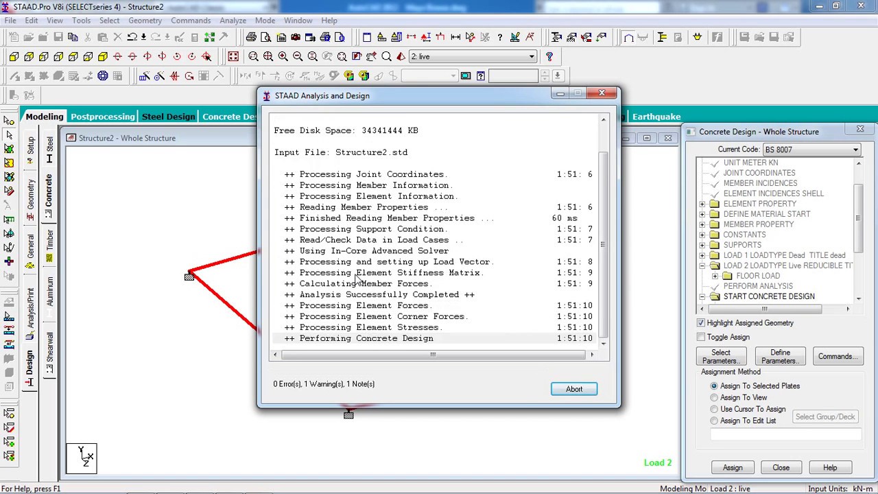The height and width of the screenshot is (494, 878).
Task: Click the Undo icon in the toolbar
Action: 132,37
